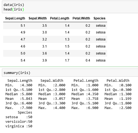Click Sepal.Length value 5.1 in table
Image resolution: width=138 pixels, height=133 pixels.
(23, 26)
